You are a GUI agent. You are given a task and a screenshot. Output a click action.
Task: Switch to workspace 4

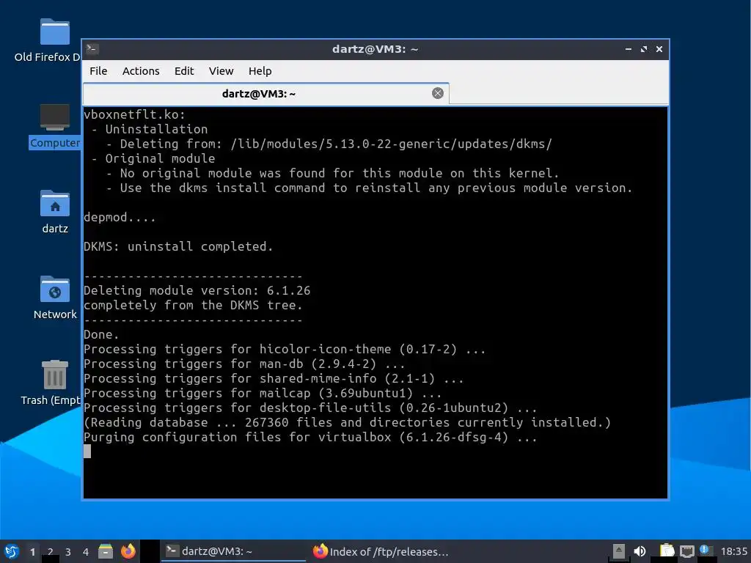[86, 552]
